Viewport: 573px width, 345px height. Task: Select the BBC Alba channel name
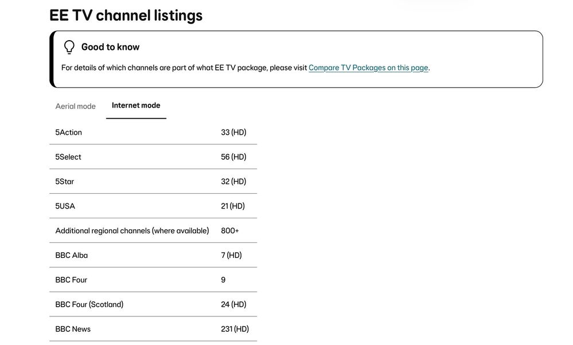[x=72, y=256]
